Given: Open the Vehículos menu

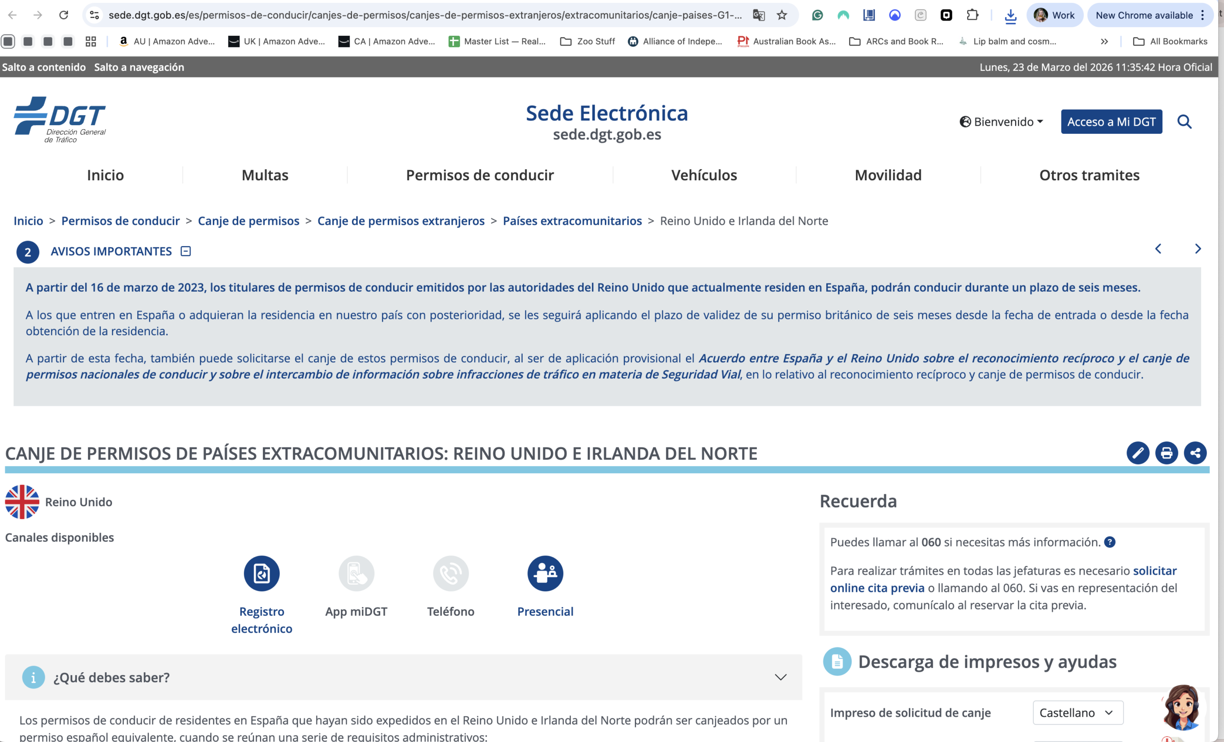Looking at the screenshot, I should [x=704, y=175].
